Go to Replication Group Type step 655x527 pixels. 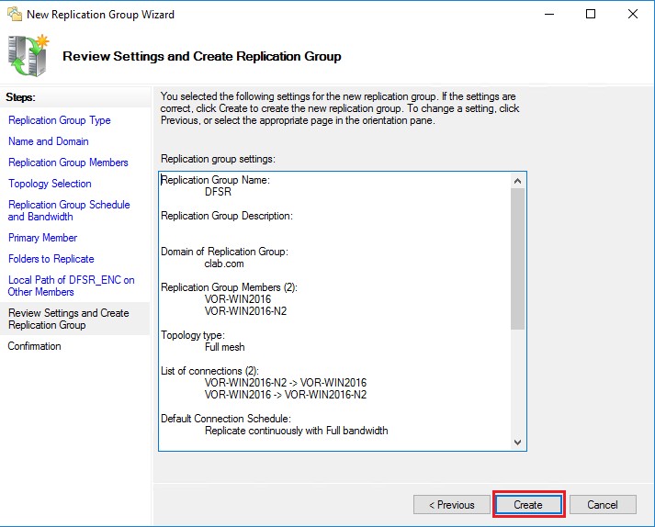point(60,120)
